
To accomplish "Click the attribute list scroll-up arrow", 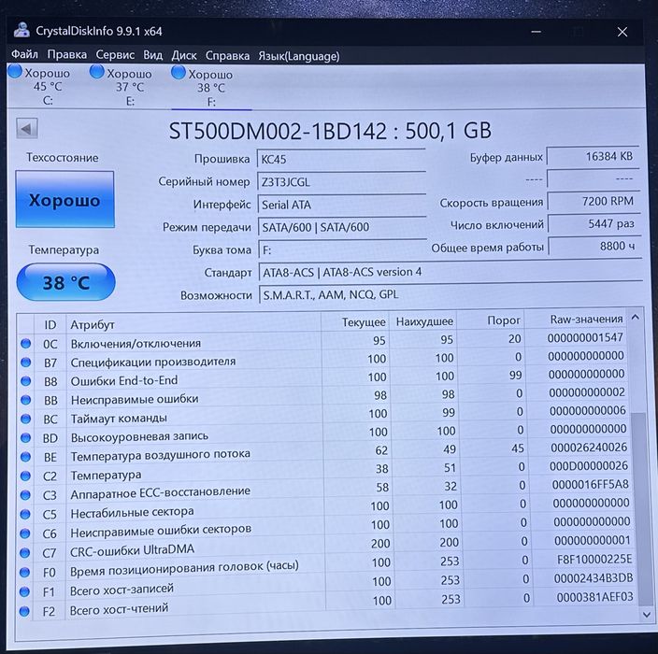I will (636, 317).
